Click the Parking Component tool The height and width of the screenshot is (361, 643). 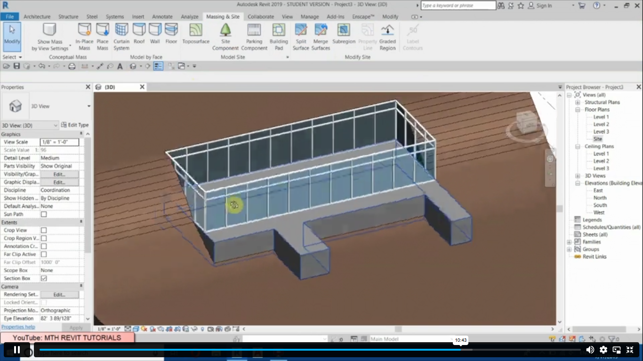(x=254, y=35)
